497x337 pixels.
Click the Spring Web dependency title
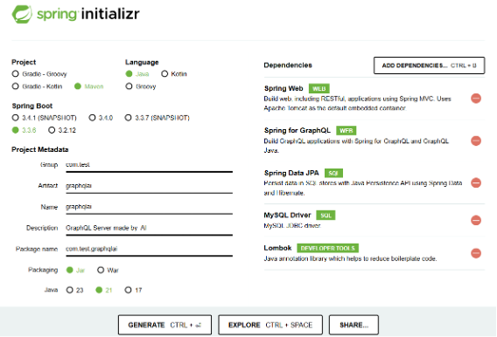pyautogui.click(x=283, y=88)
